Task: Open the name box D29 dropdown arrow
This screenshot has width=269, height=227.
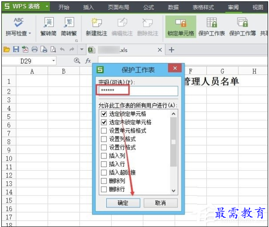Action: [53, 61]
